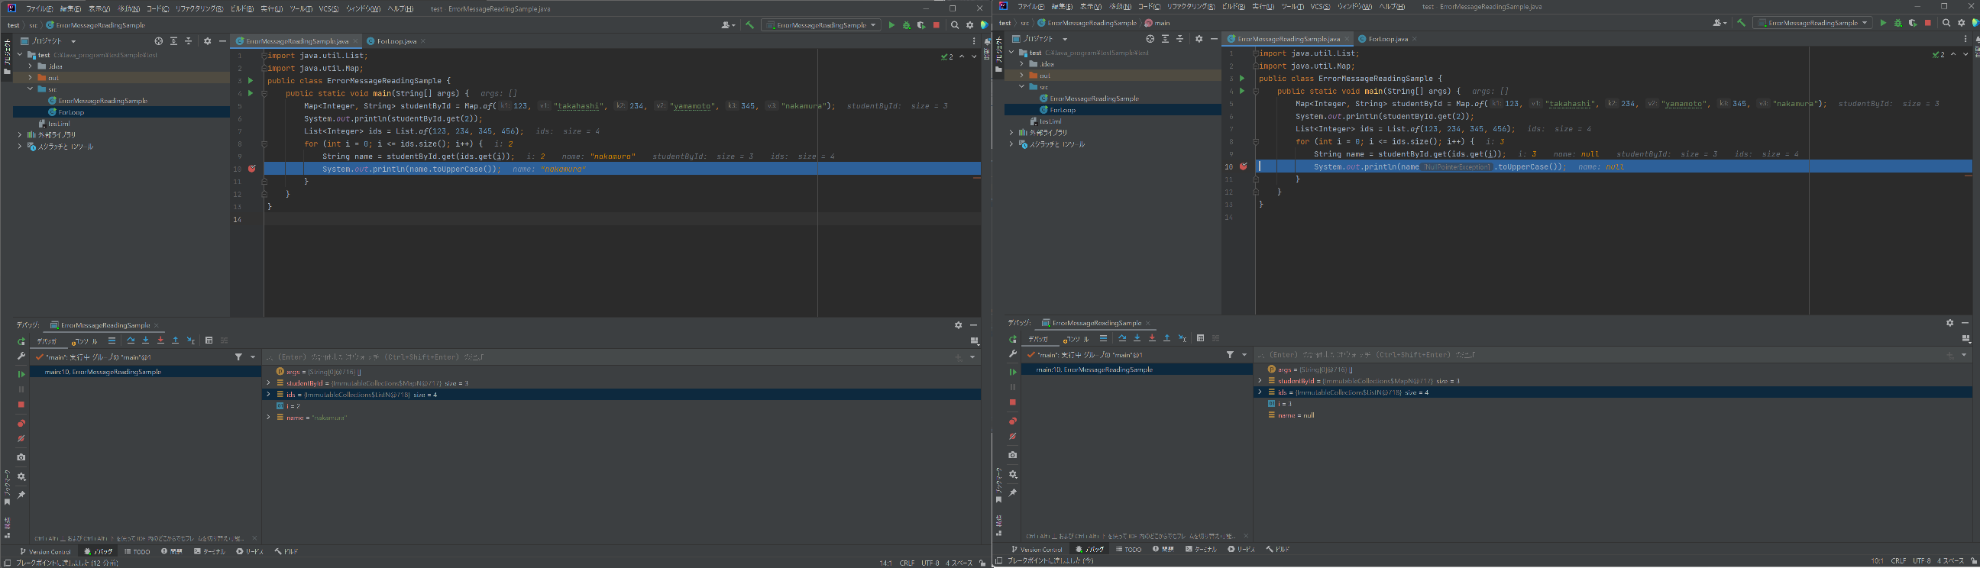Switch to ForLoop.java tab in right editor
Screen dimensions: 1980x568
tap(1387, 39)
